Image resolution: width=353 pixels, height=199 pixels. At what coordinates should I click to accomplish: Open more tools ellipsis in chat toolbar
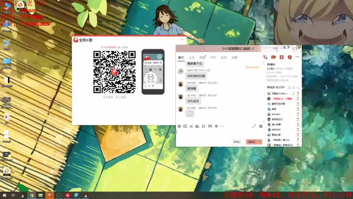(x=222, y=126)
